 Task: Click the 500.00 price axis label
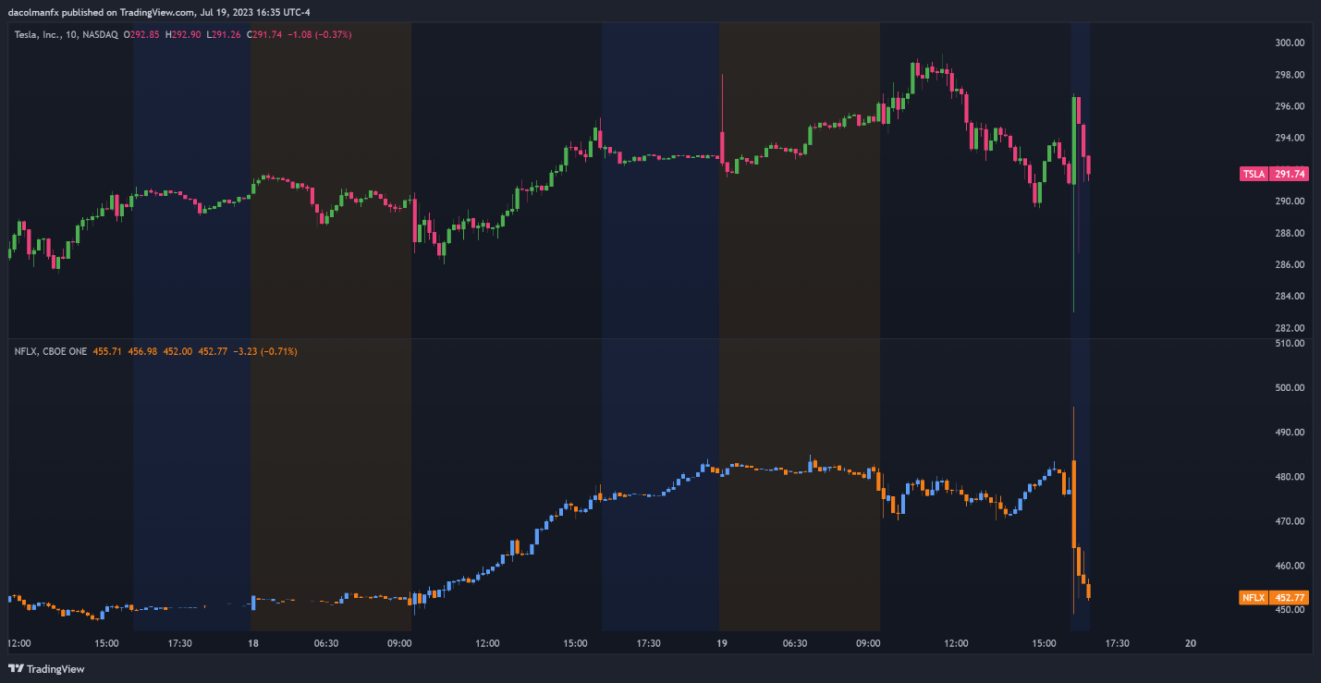point(1290,388)
